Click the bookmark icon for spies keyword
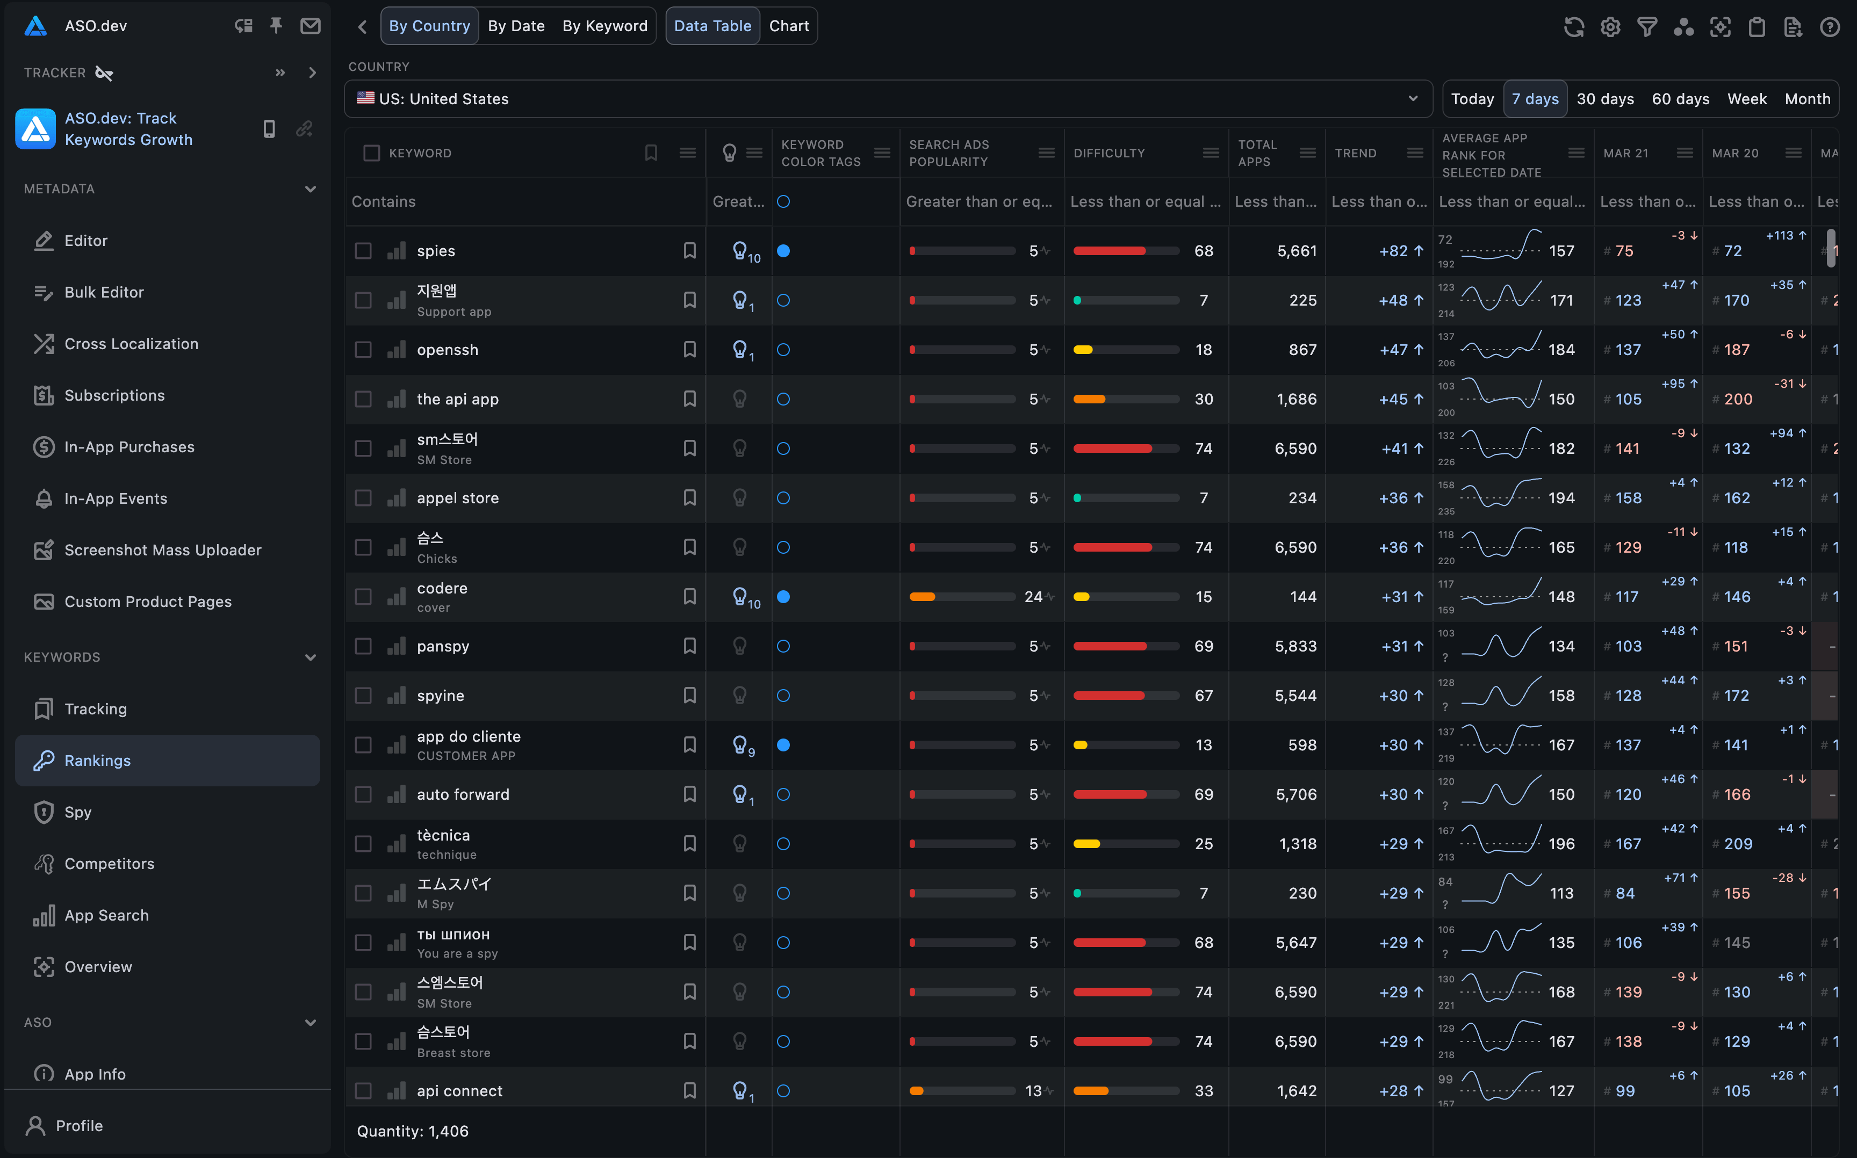 [x=687, y=251]
